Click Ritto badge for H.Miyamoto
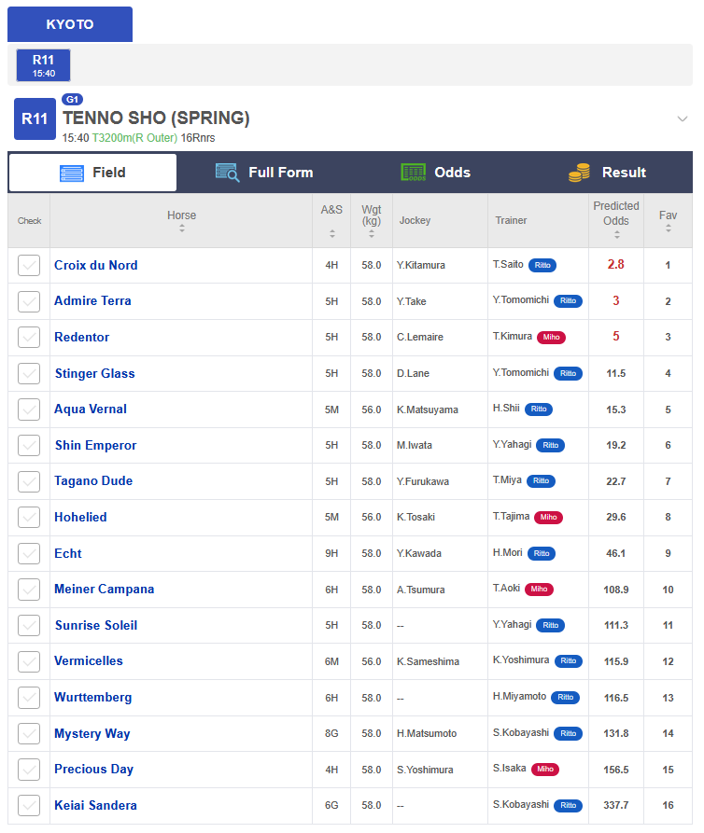Image resolution: width=704 pixels, height=833 pixels. click(565, 697)
